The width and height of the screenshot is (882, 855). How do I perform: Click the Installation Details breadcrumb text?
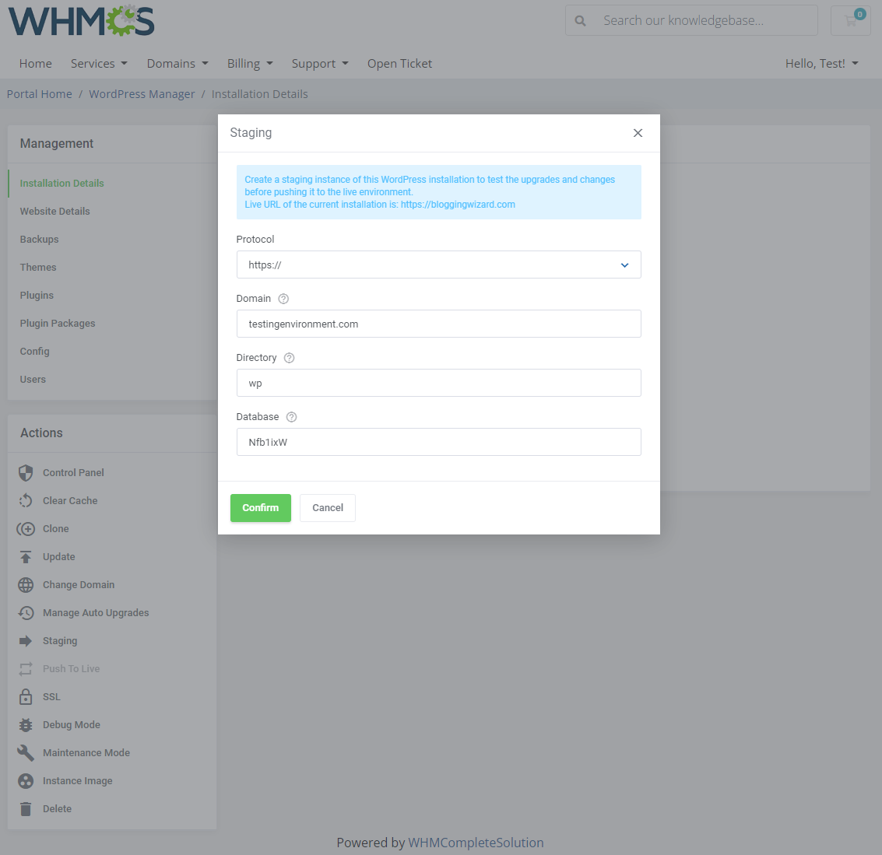(260, 94)
